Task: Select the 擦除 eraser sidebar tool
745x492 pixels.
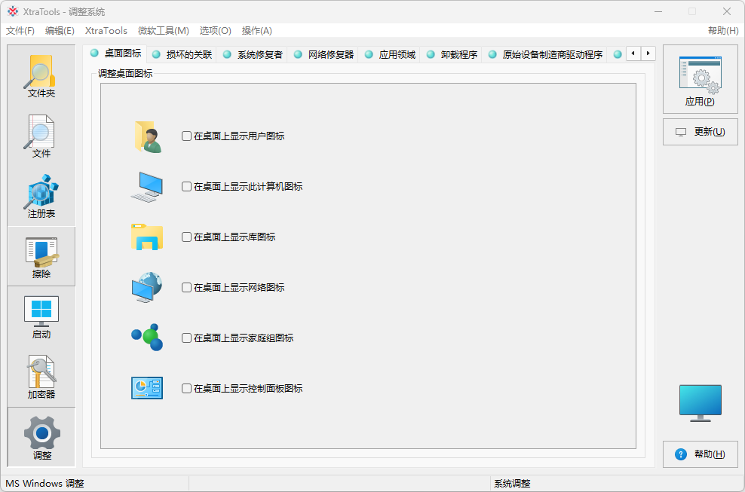Action: 41,256
